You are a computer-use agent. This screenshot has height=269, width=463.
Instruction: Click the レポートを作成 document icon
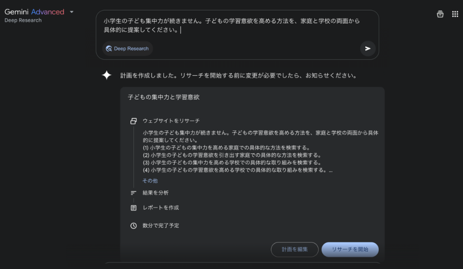(133, 208)
